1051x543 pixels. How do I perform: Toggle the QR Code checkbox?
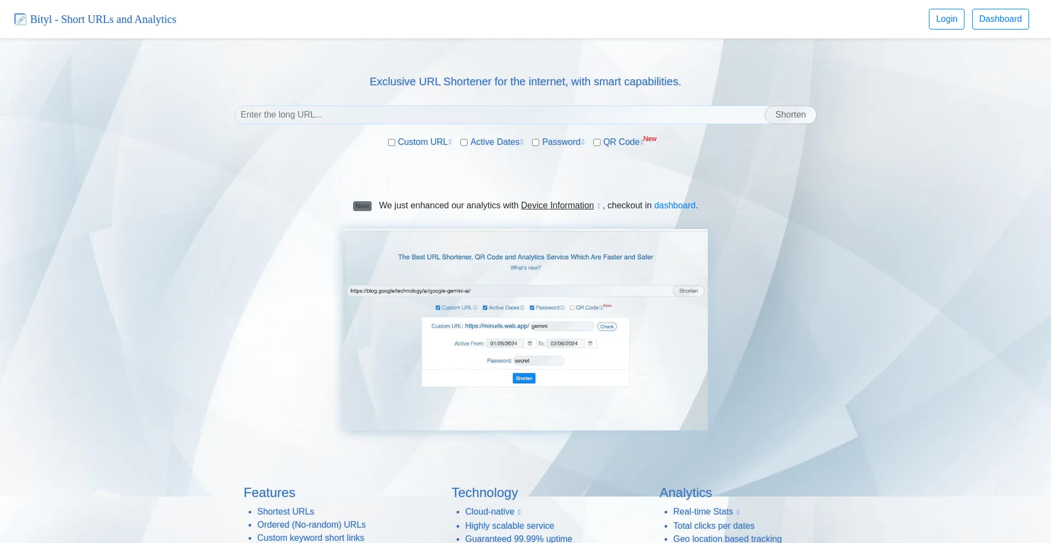(597, 143)
